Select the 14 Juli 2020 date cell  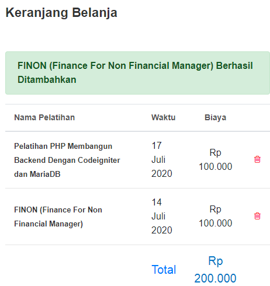click(x=162, y=216)
